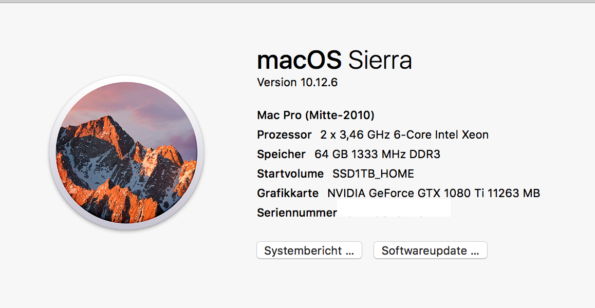The image size is (595, 308).
Task: Click the Speicher label
Action: [281, 155]
